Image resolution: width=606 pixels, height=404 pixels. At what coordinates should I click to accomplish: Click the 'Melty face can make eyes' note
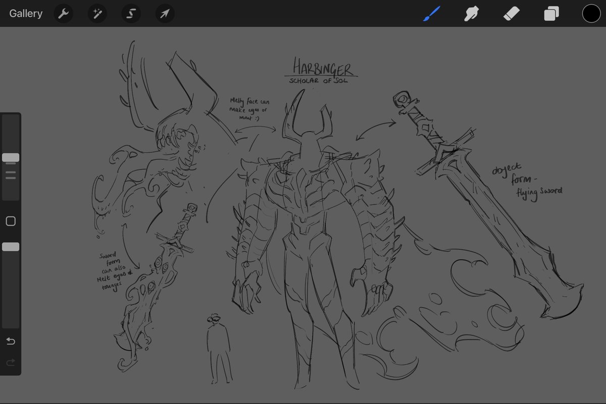[248, 108]
